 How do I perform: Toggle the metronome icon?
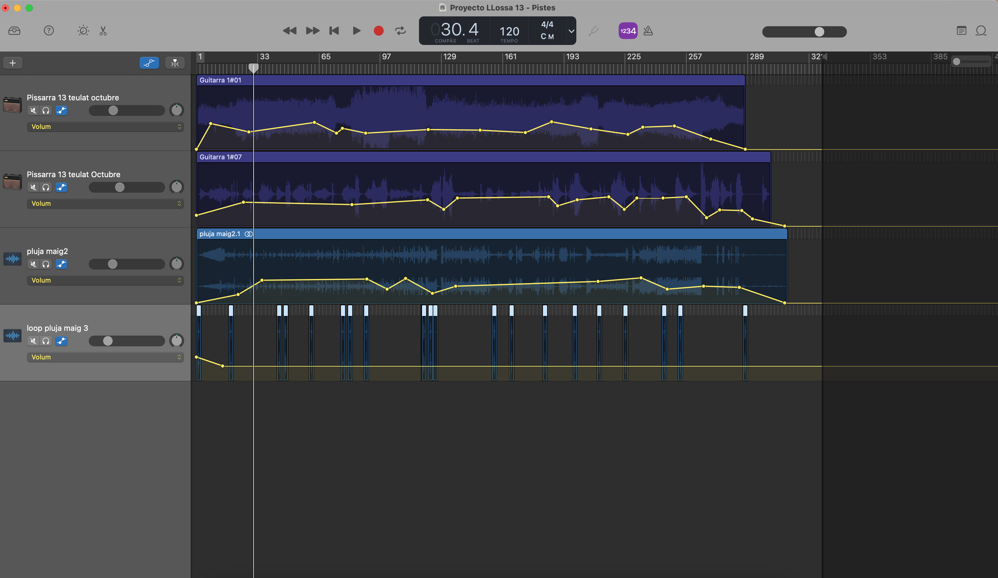coord(648,31)
